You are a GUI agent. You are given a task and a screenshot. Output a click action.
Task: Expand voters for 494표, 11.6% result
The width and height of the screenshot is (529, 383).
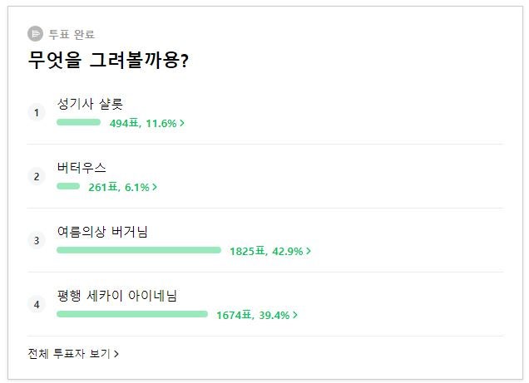tap(146, 123)
